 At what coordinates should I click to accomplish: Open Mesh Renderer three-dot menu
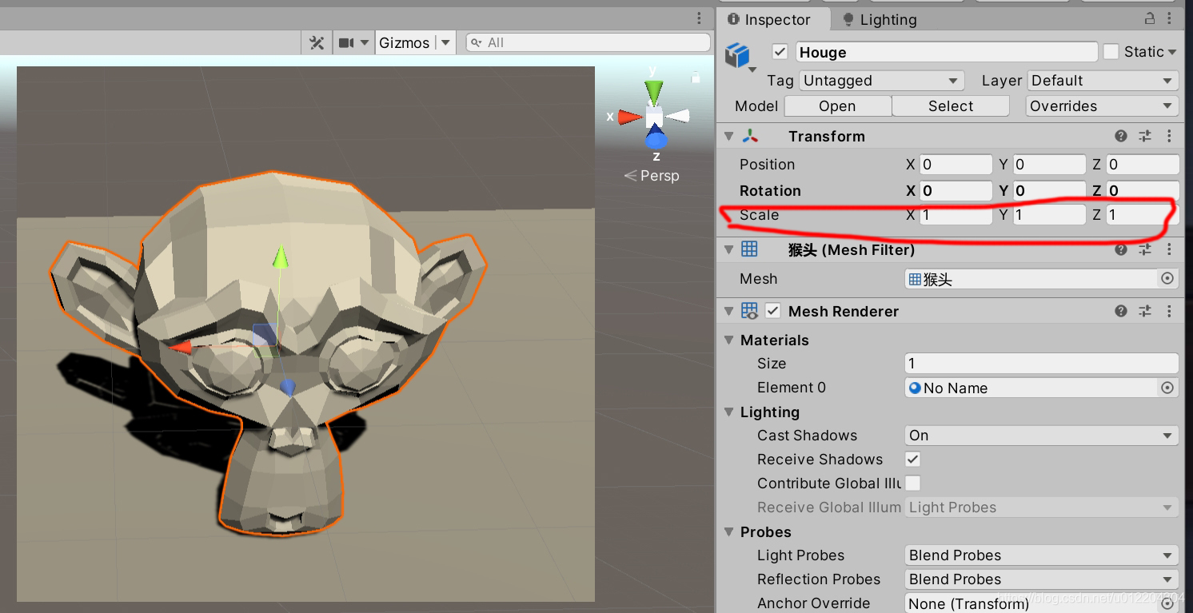pyautogui.click(x=1169, y=311)
